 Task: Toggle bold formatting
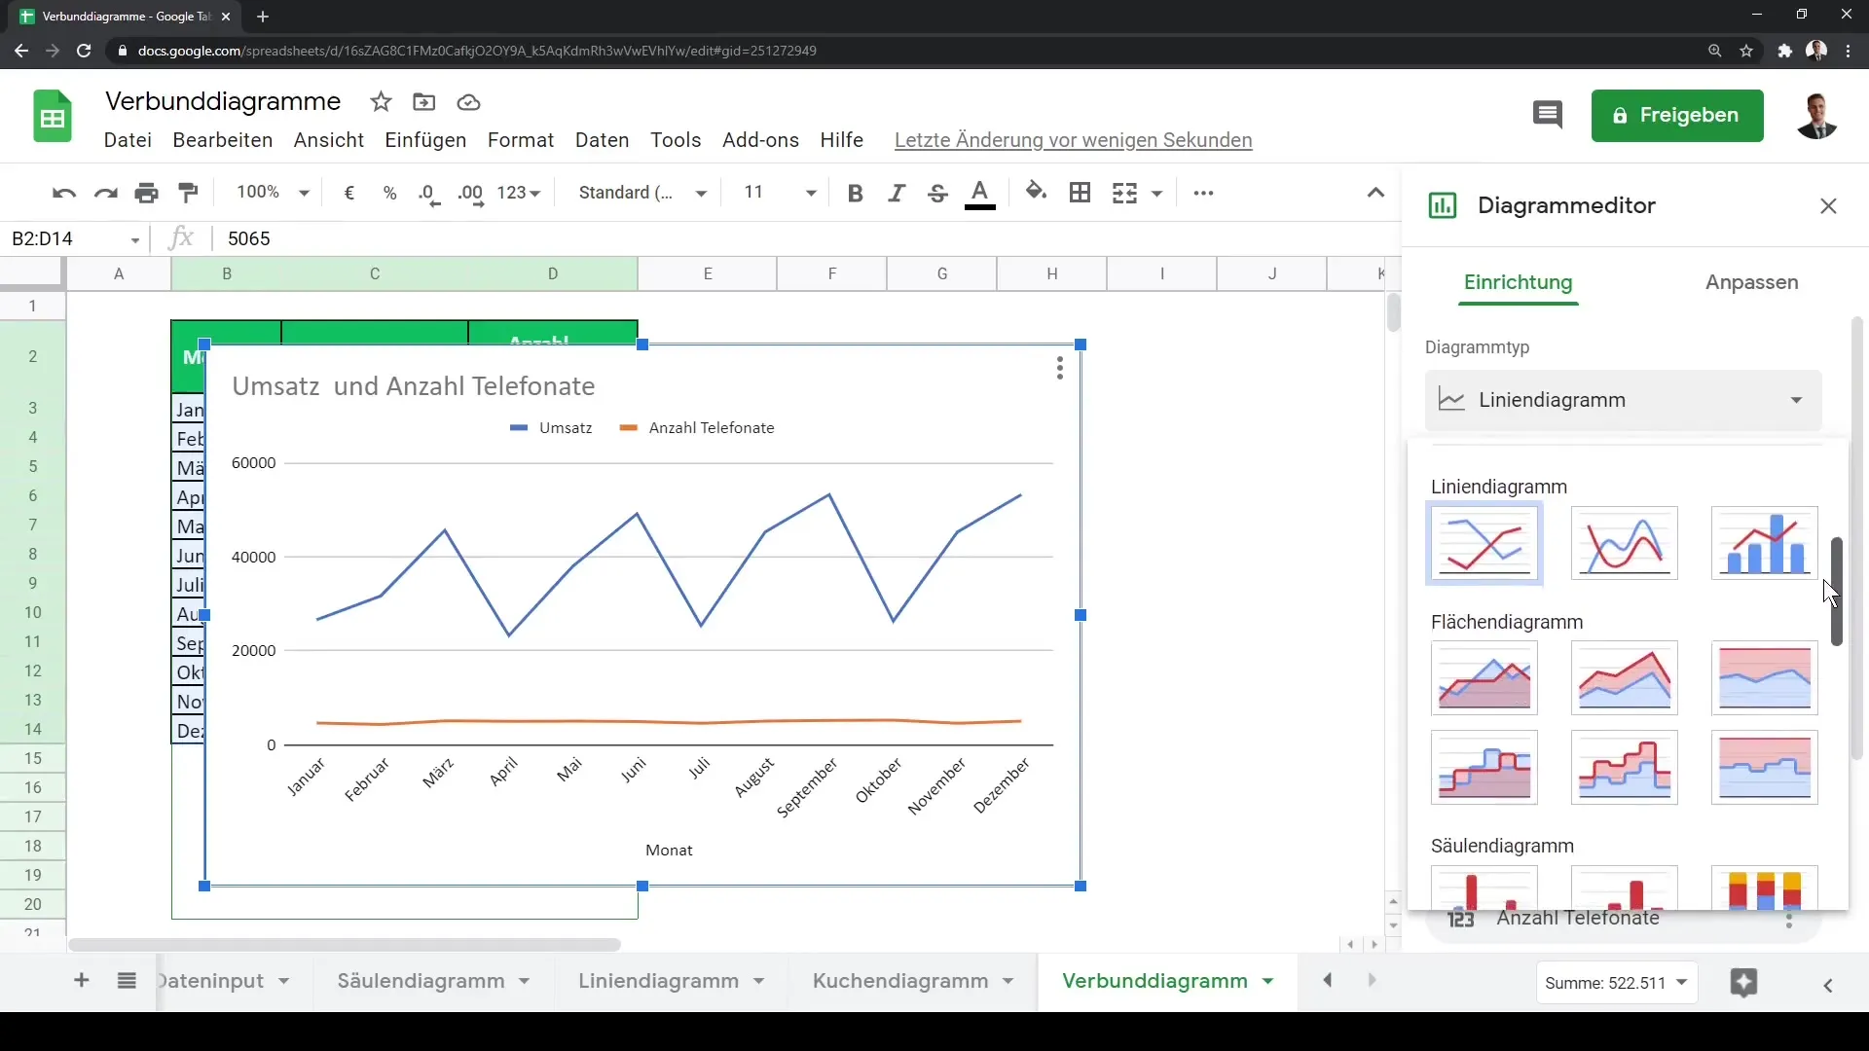[856, 193]
